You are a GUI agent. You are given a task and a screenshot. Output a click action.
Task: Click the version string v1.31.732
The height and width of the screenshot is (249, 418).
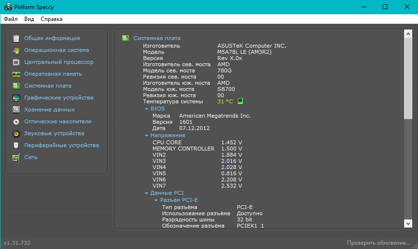(17, 243)
